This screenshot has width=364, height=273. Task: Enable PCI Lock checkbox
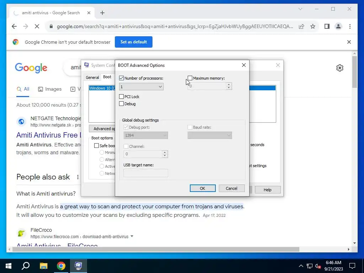[121, 97]
